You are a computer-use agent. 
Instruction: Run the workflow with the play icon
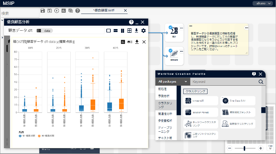click(56, 11)
